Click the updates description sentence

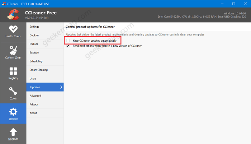(135, 34)
